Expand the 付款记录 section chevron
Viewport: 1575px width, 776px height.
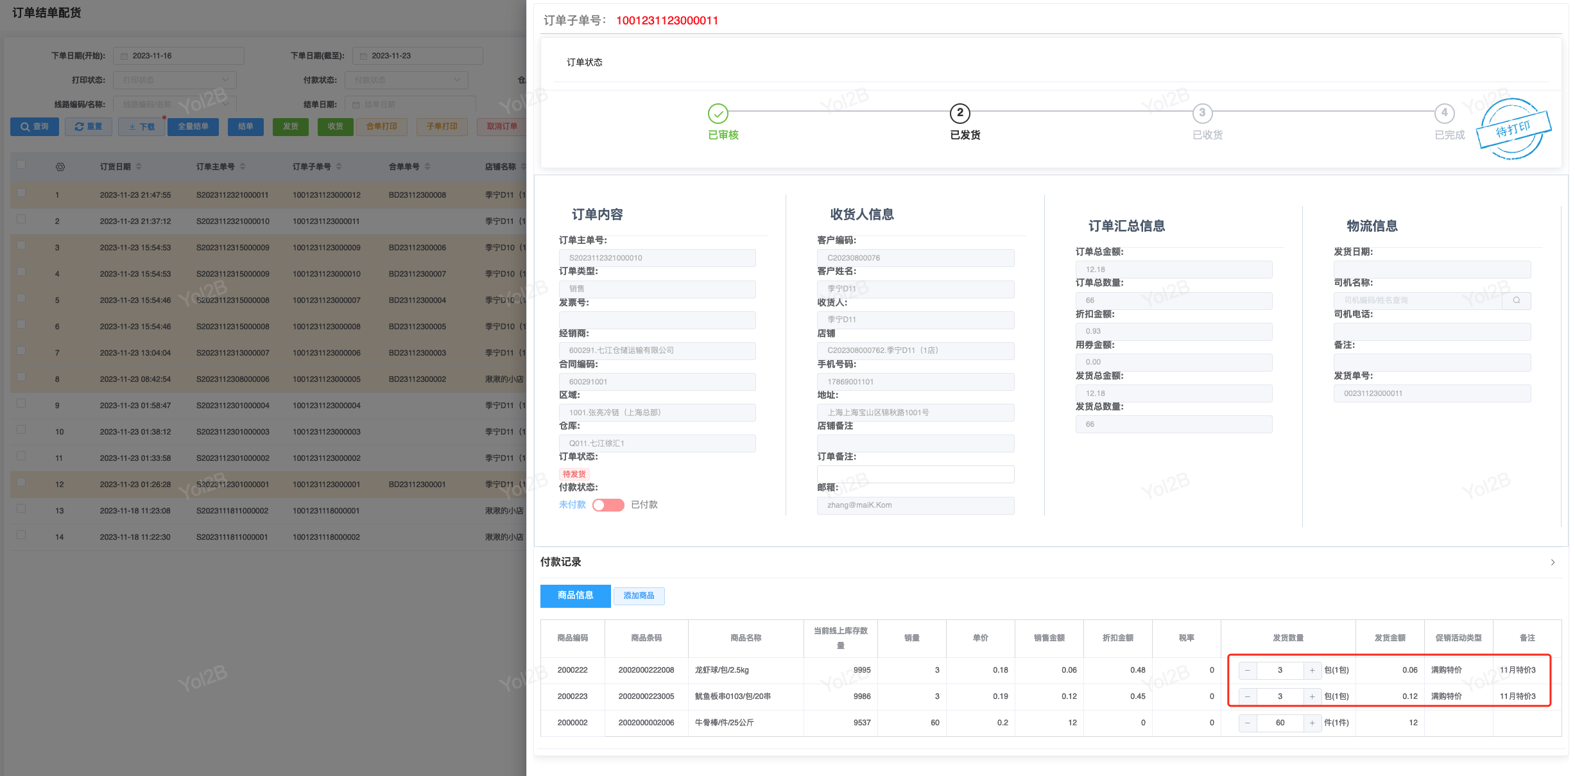(1553, 562)
